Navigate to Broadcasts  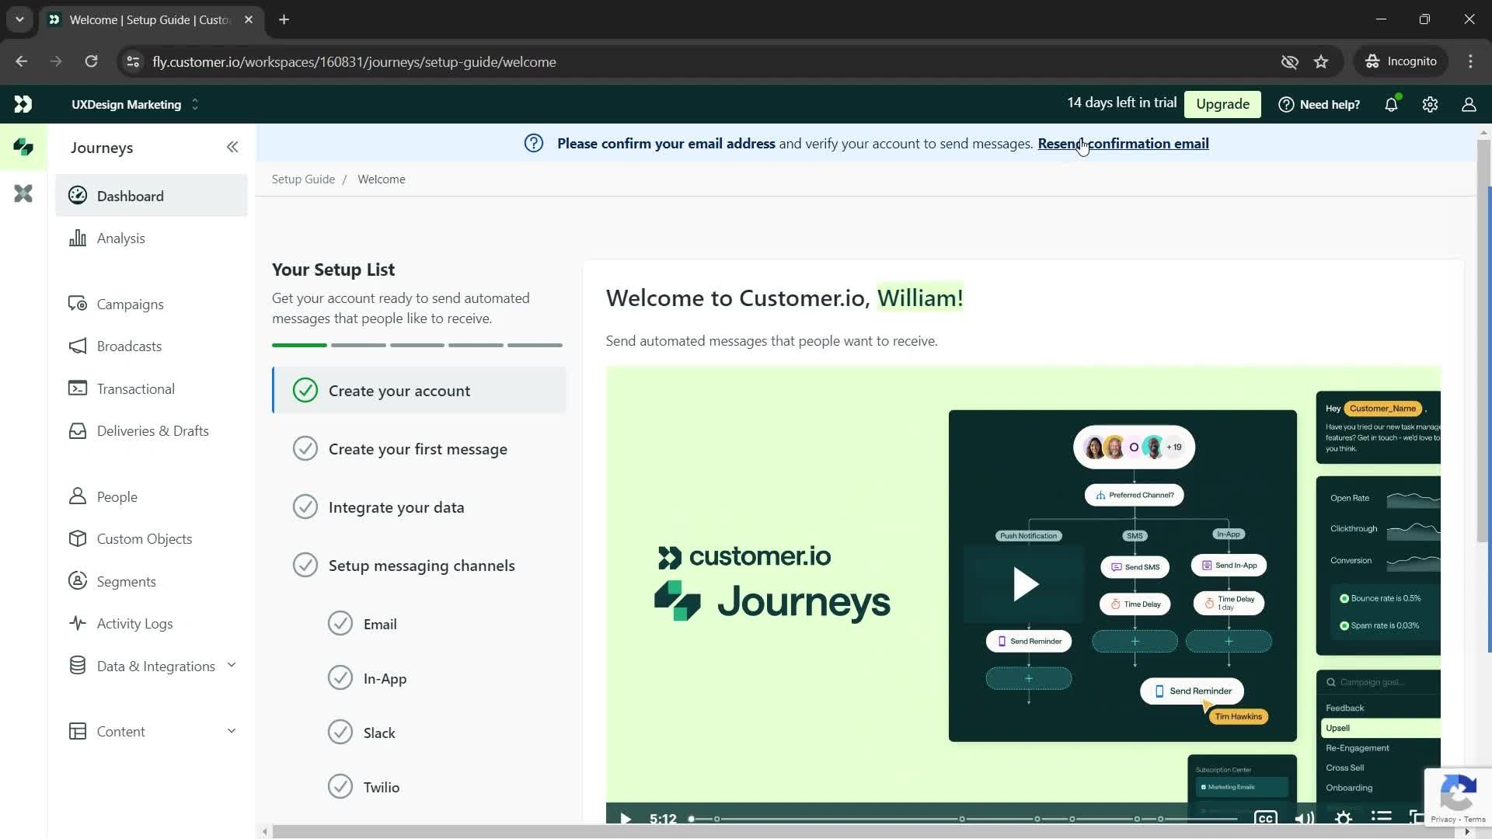pos(129,345)
